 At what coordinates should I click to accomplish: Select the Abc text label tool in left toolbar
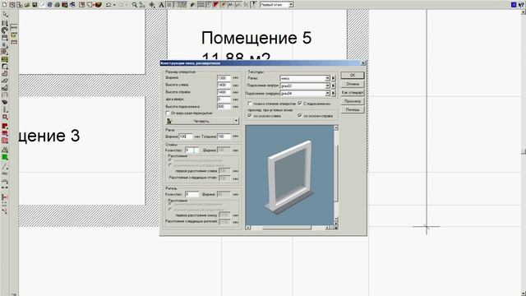coord(5,173)
